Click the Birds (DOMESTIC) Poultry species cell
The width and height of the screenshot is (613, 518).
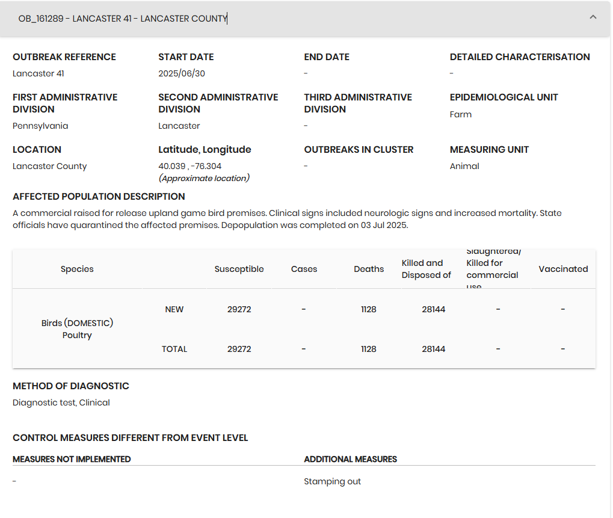[x=77, y=329]
